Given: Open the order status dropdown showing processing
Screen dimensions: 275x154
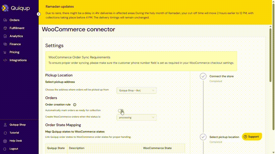Looking at the screenshot, I should coord(137,117).
